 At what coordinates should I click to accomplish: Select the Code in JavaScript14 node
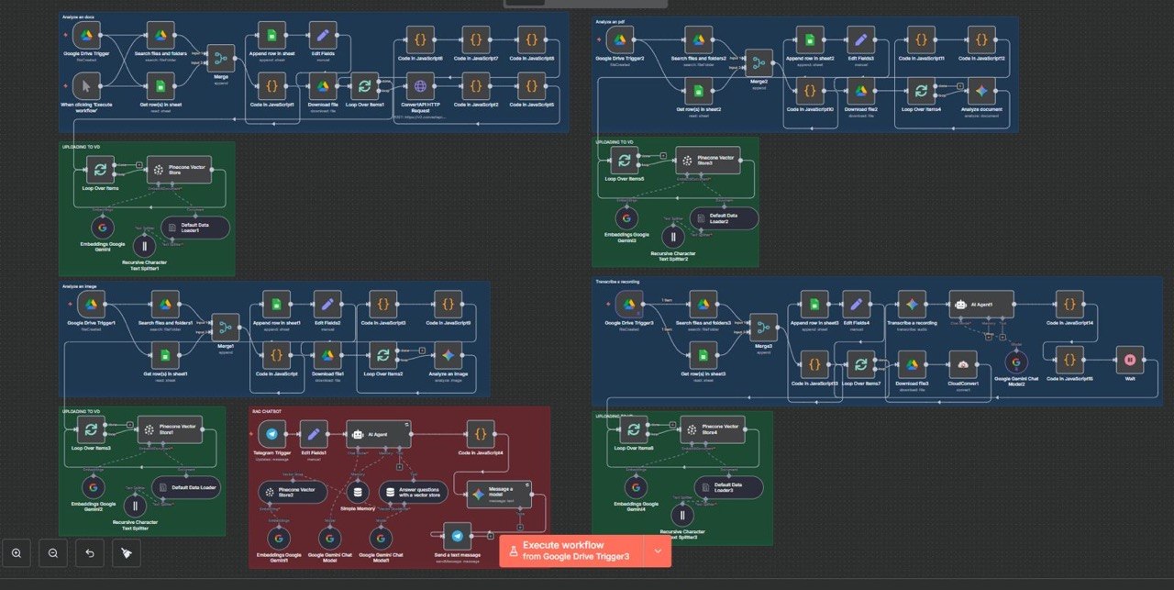point(1069,303)
